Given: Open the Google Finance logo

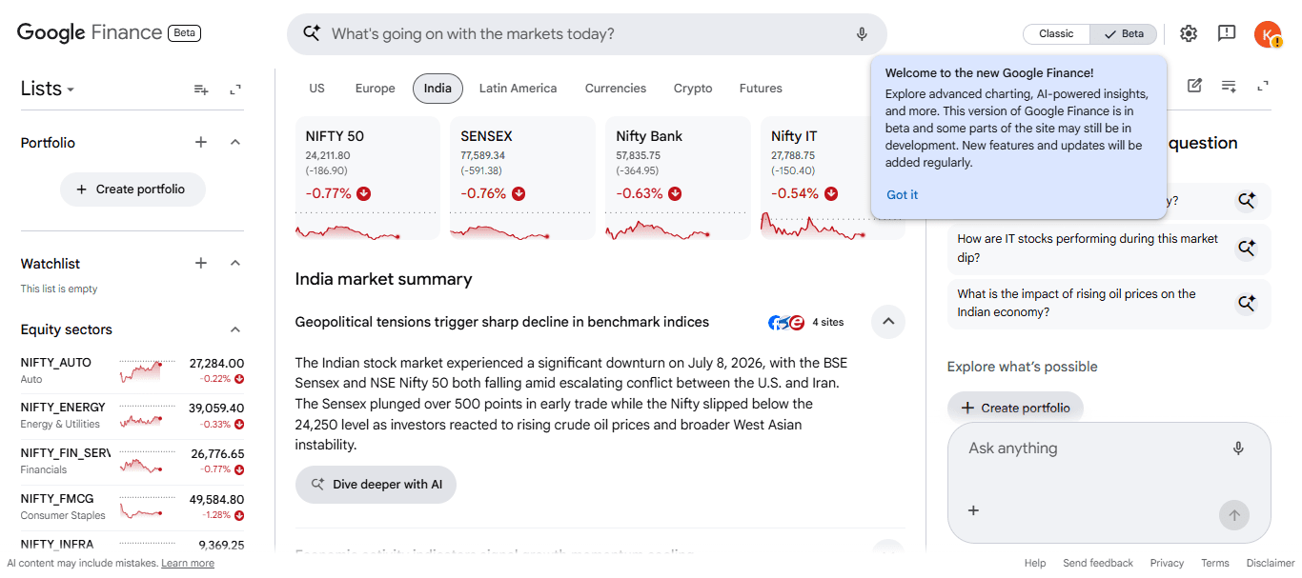Looking at the screenshot, I should [90, 32].
